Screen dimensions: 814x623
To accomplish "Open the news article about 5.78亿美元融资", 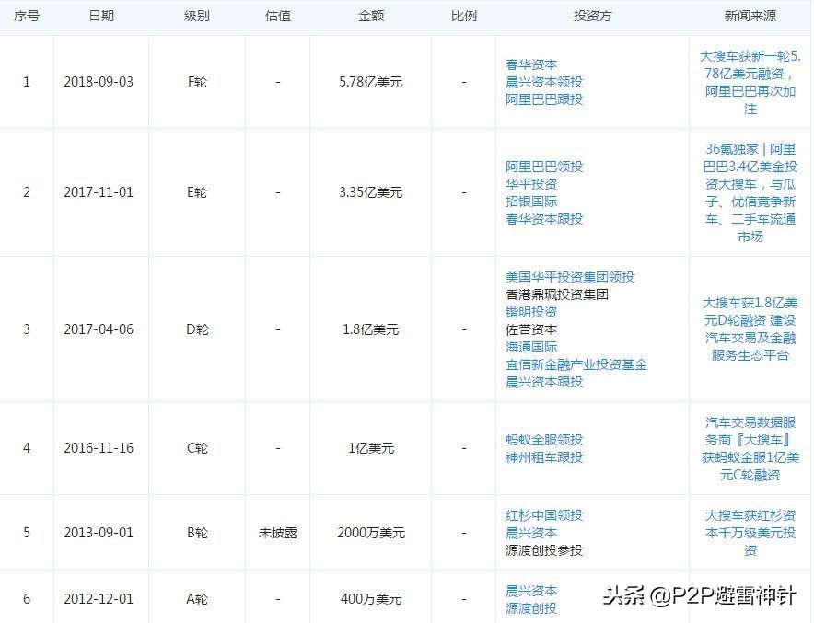I will [x=750, y=81].
